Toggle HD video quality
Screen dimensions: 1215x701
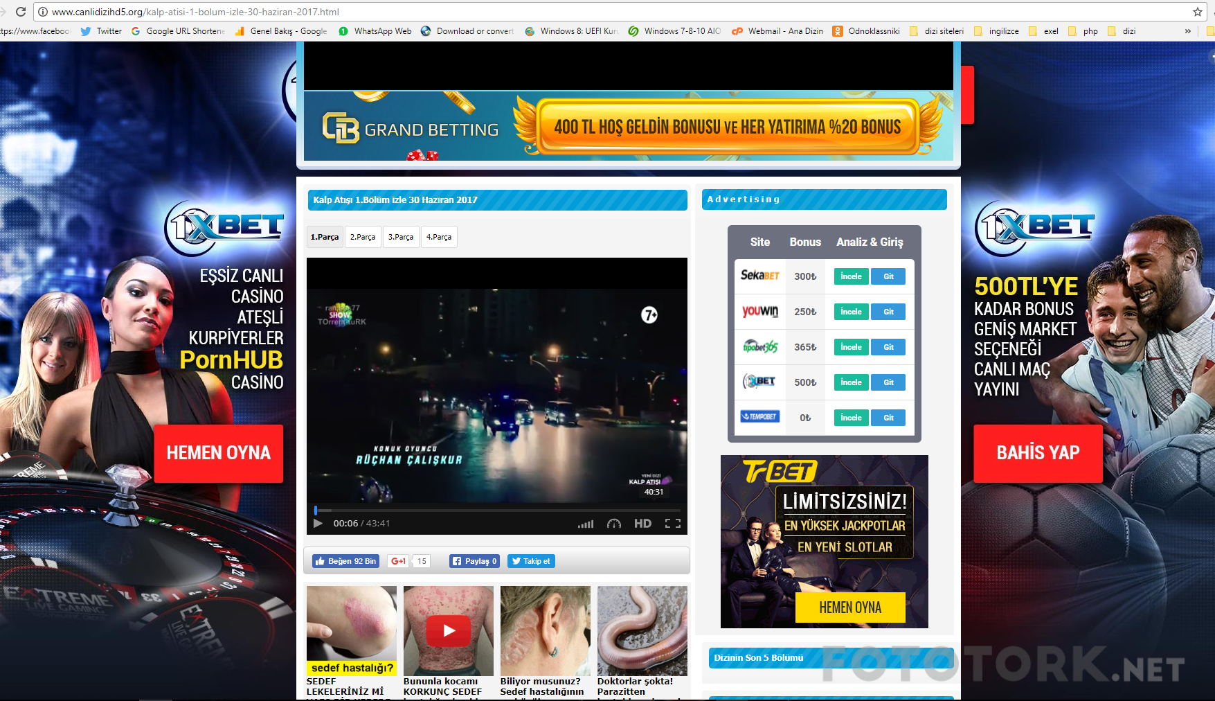642,524
